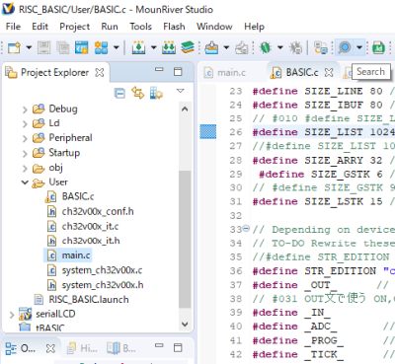Open the New file dropdown arrow
Screen dimensions: 395x364
click(29, 48)
